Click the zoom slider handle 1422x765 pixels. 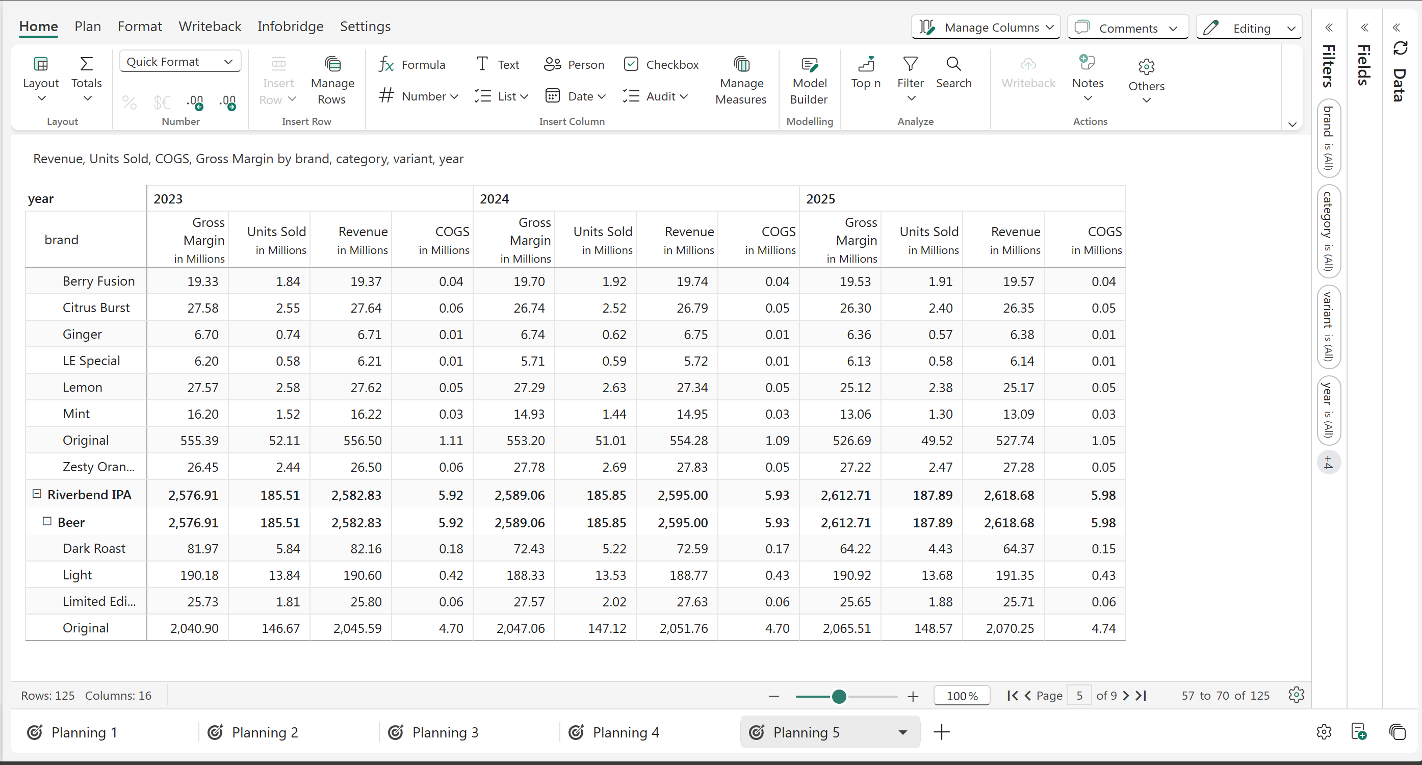(x=839, y=697)
